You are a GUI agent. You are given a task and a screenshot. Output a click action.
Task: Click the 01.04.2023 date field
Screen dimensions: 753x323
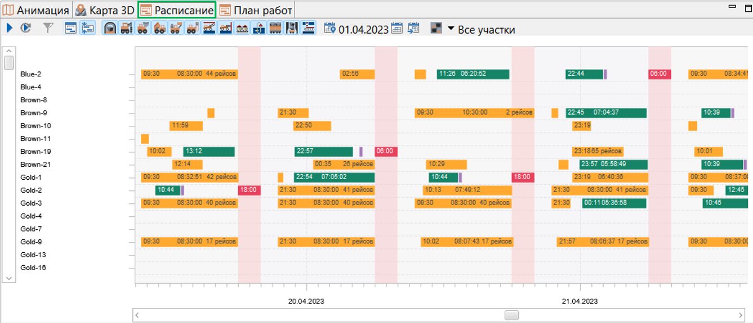click(363, 29)
